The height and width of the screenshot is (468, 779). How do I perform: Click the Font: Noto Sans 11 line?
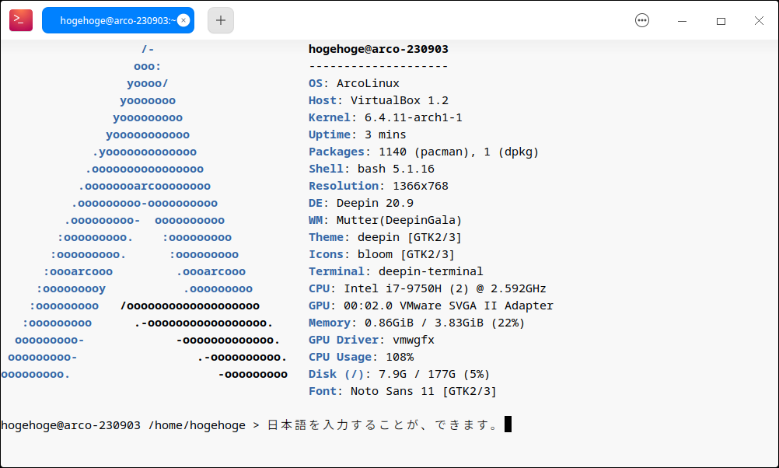[x=403, y=392]
